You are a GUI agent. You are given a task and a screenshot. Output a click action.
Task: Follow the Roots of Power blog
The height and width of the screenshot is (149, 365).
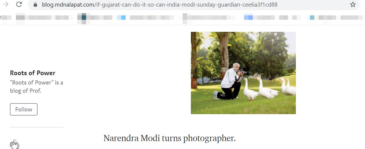(24, 109)
